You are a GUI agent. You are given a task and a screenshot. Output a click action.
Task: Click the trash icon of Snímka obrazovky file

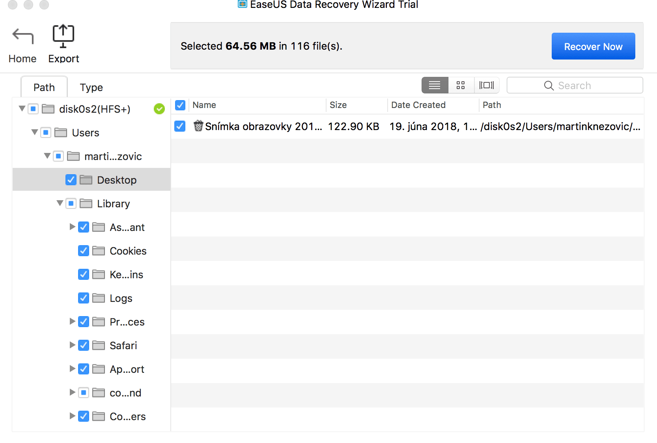(198, 126)
